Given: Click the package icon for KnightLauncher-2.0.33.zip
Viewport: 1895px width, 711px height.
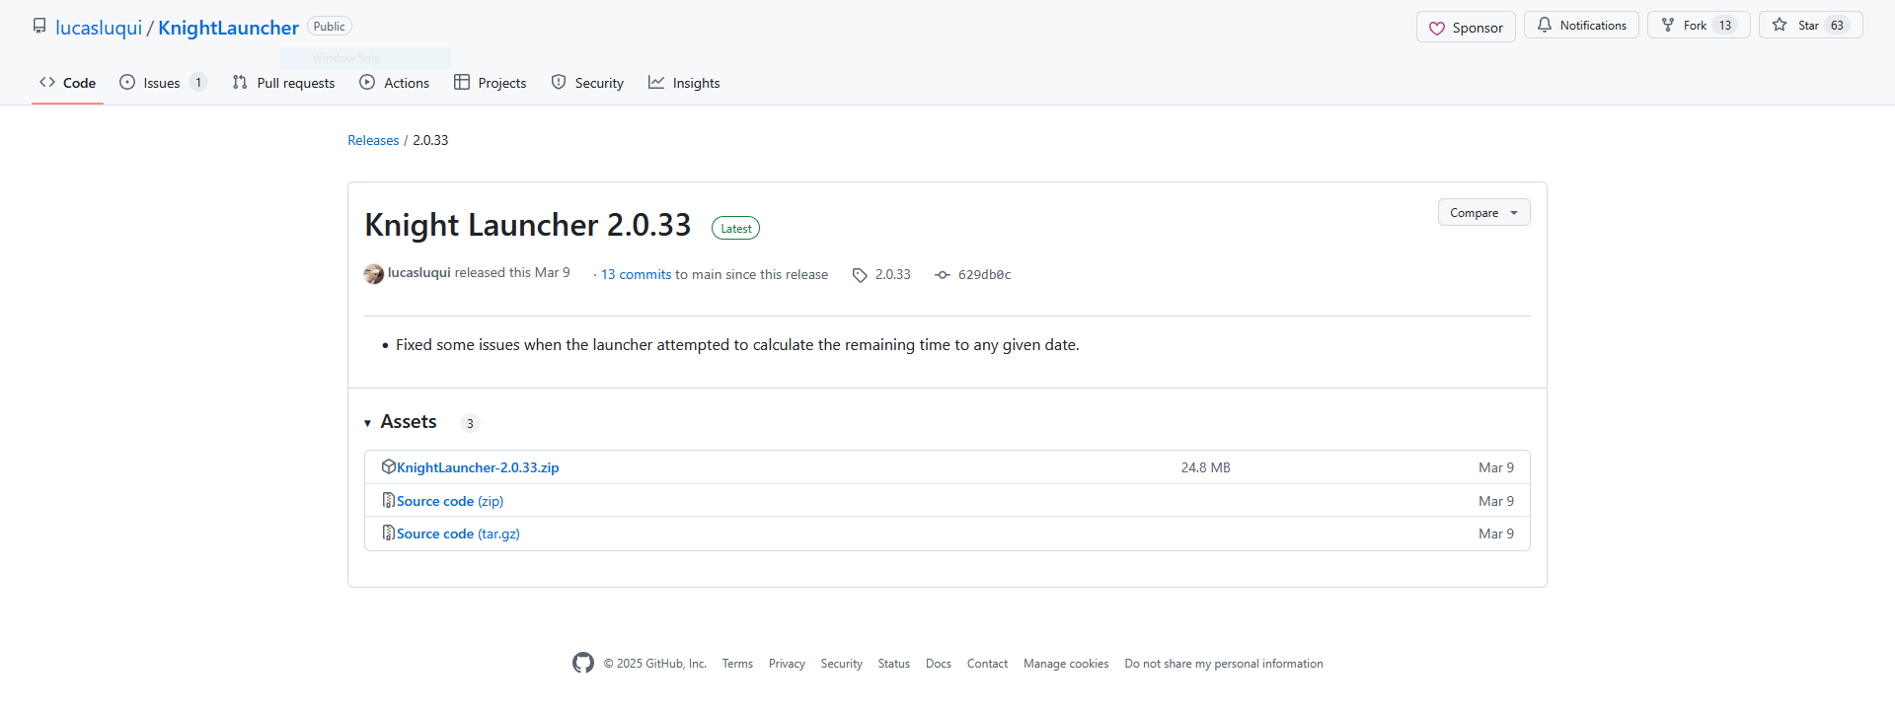Looking at the screenshot, I should pos(389,466).
